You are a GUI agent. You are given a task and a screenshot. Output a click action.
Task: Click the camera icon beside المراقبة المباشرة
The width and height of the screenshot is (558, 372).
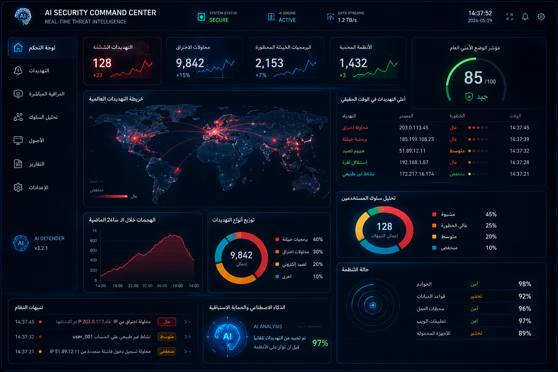[x=18, y=94]
